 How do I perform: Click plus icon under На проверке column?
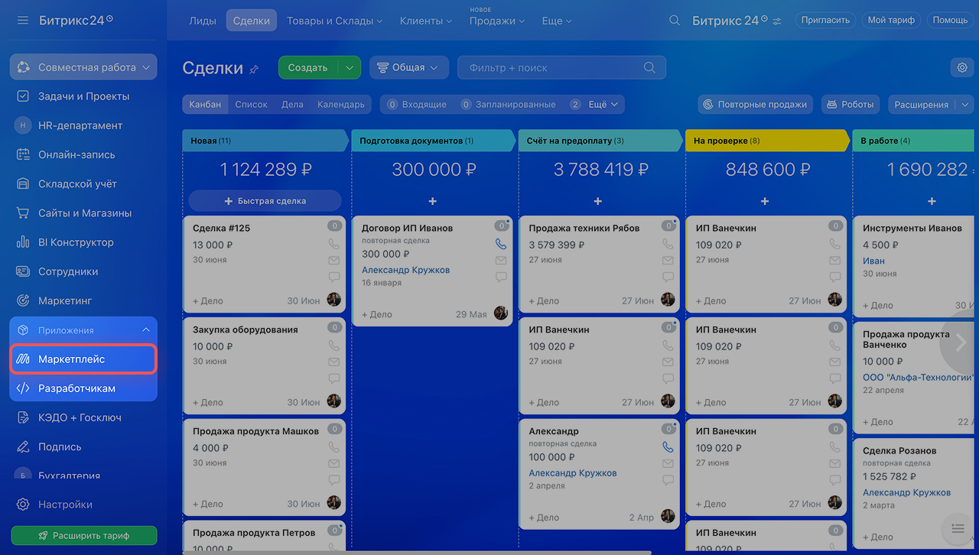[765, 201]
